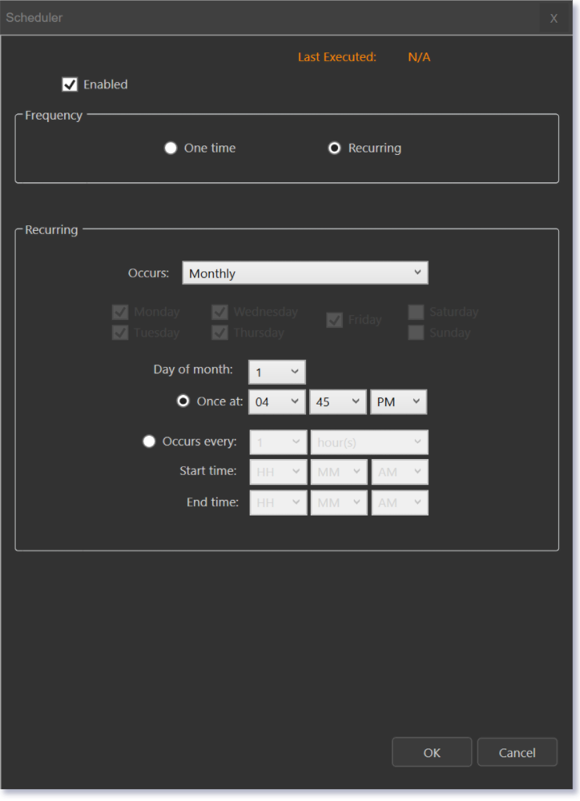Click the Occurs every interval number dropdown
Screen dimensions: 580x801
278,442
